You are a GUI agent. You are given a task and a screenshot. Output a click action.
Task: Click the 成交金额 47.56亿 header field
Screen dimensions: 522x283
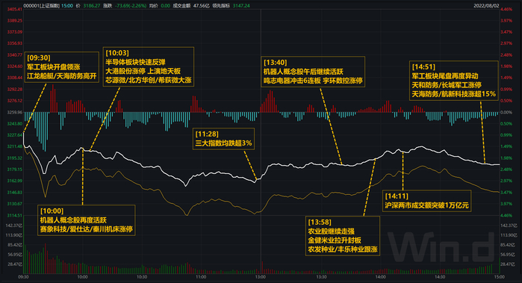click(x=190, y=6)
